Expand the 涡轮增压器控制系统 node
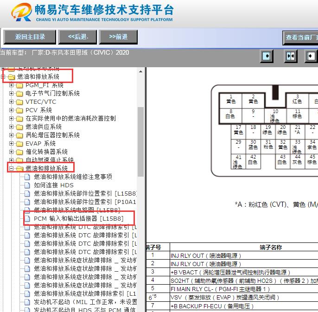Viewport: 318px width, 312px height. coord(12,135)
